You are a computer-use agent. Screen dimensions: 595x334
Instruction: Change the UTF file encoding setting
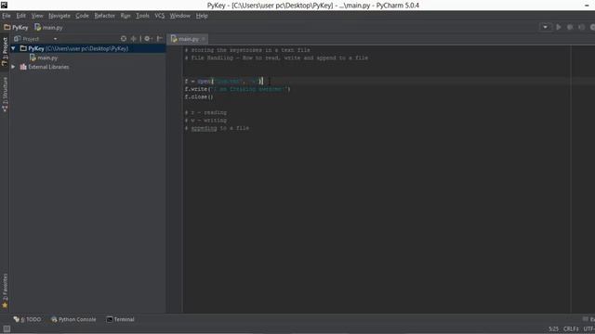(x=588, y=328)
